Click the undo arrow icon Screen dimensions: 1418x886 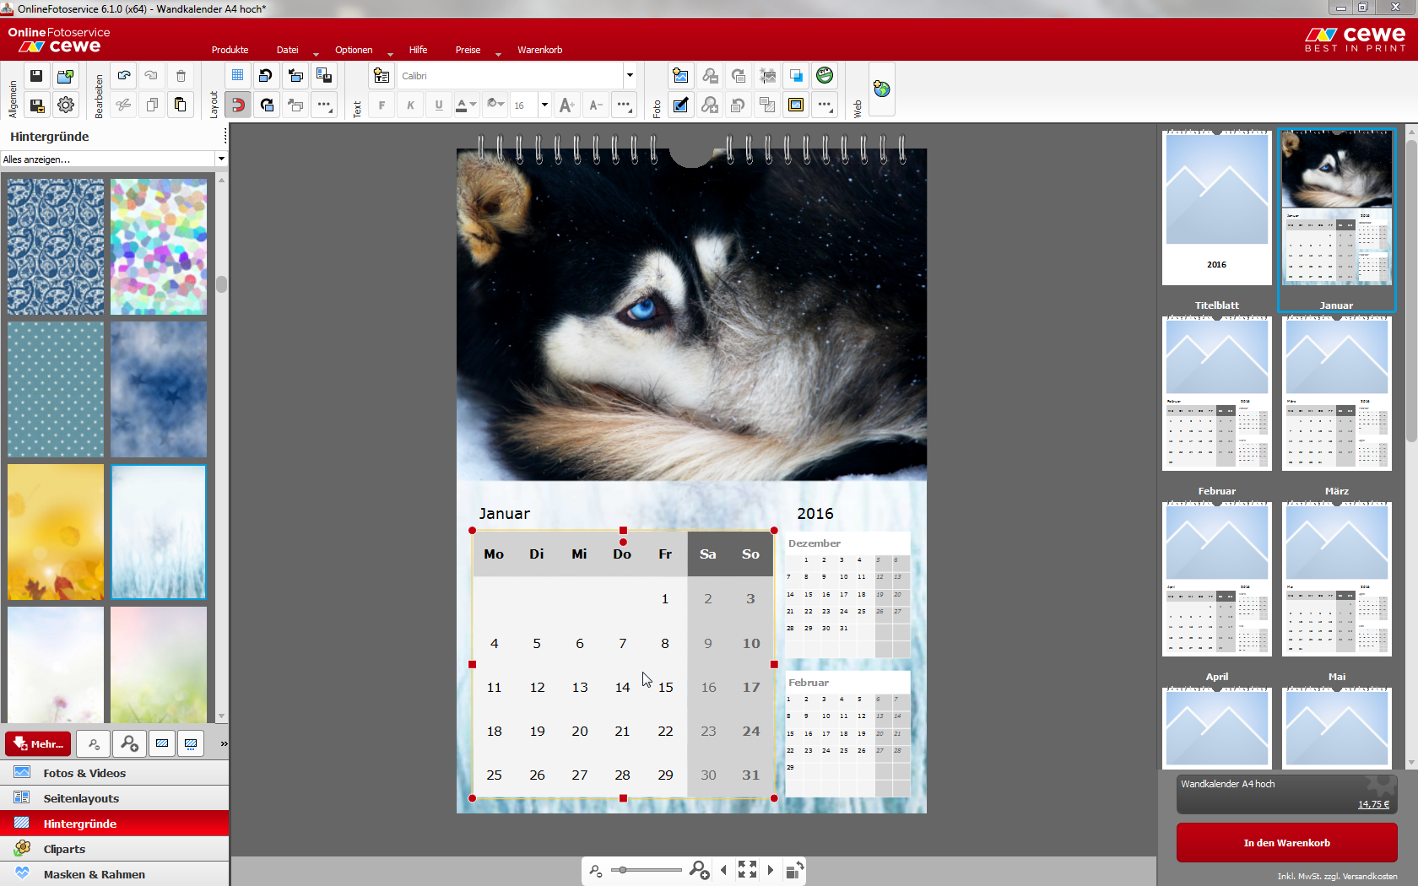[124, 76]
